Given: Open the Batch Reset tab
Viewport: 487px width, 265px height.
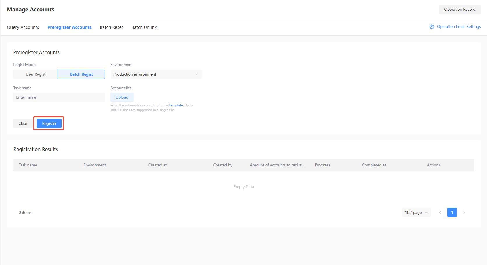Looking at the screenshot, I should click(x=111, y=27).
